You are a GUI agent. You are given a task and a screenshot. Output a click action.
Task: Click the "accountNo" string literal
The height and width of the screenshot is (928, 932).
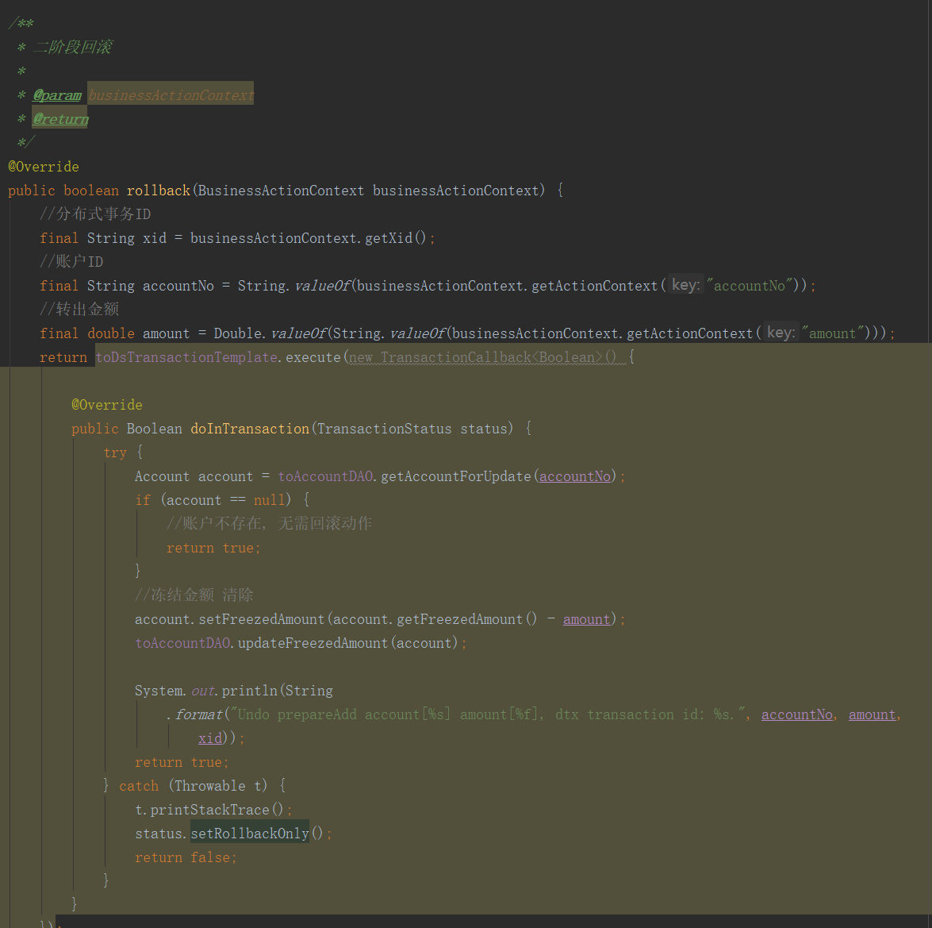point(750,286)
